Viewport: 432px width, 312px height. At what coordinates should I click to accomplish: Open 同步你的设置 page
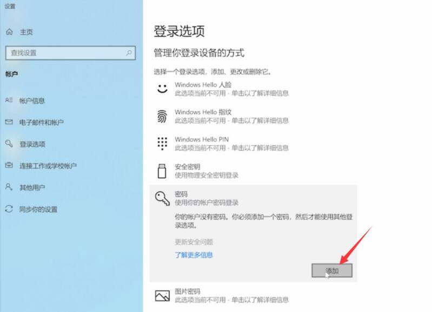click(x=38, y=209)
